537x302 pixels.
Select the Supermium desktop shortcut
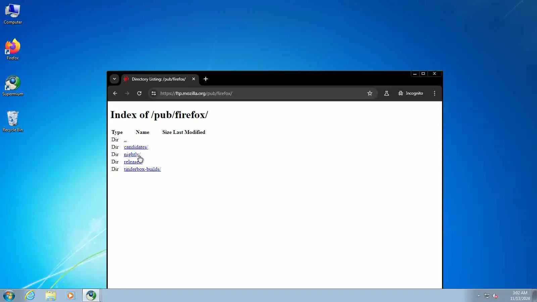pyautogui.click(x=13, y=86)
